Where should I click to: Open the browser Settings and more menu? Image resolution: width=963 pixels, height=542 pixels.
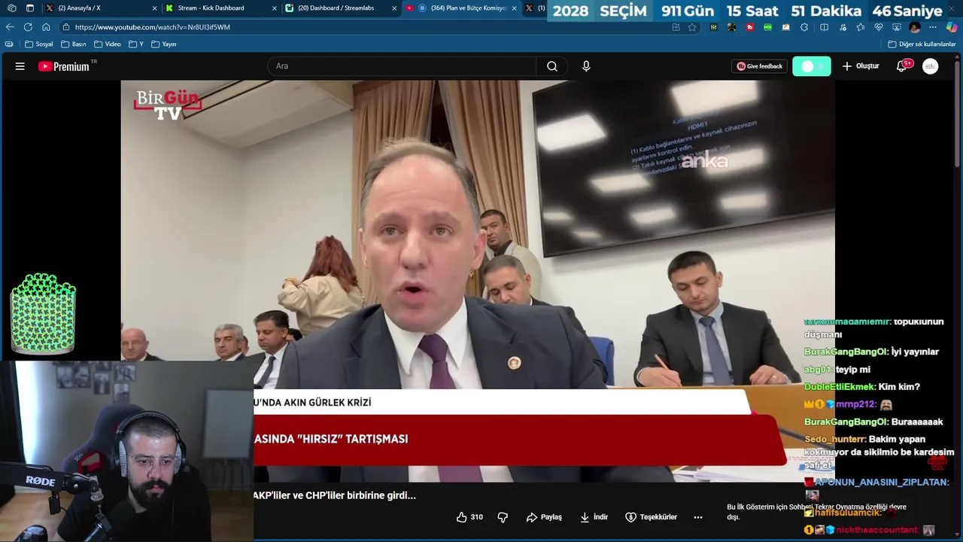933,27
